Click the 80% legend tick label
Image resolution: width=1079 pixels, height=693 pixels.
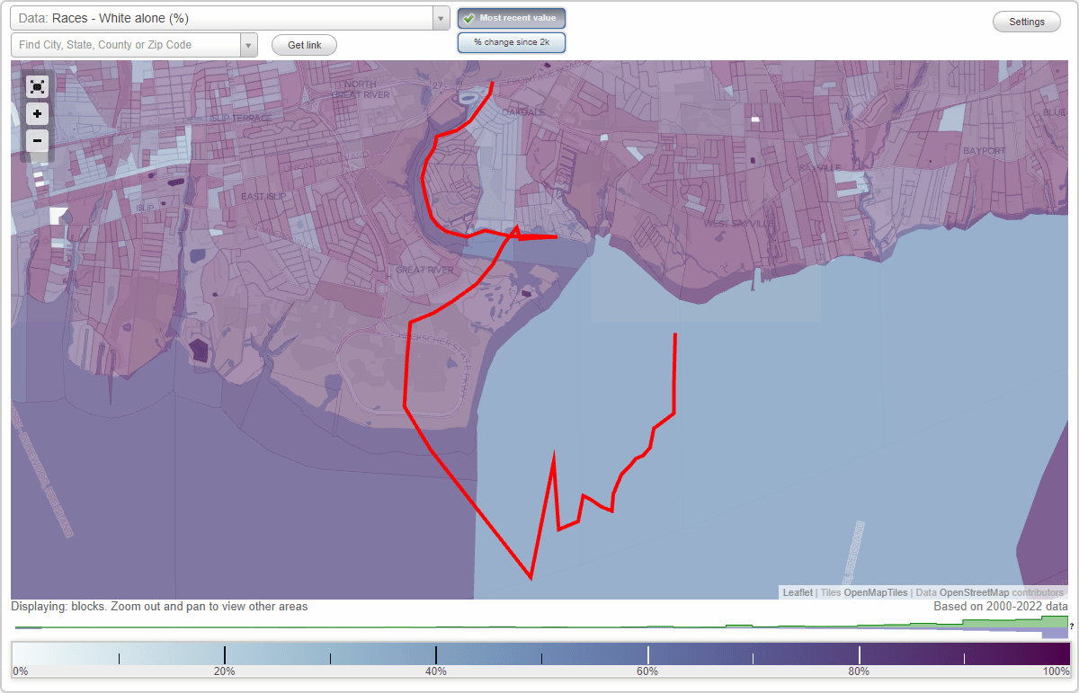click(859, 671)
